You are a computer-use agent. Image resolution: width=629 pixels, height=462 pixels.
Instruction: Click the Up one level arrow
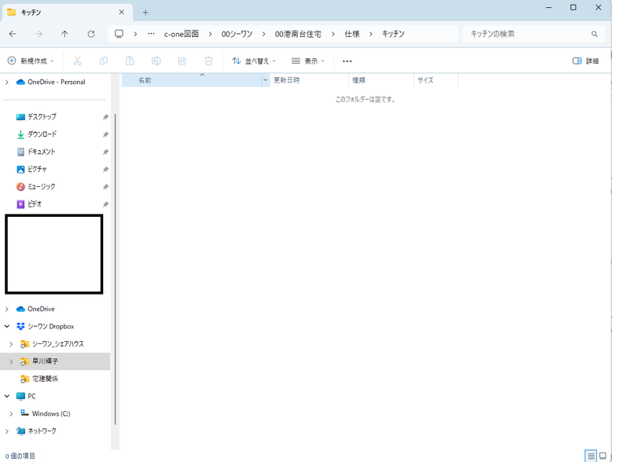click(x=64, y=35)
